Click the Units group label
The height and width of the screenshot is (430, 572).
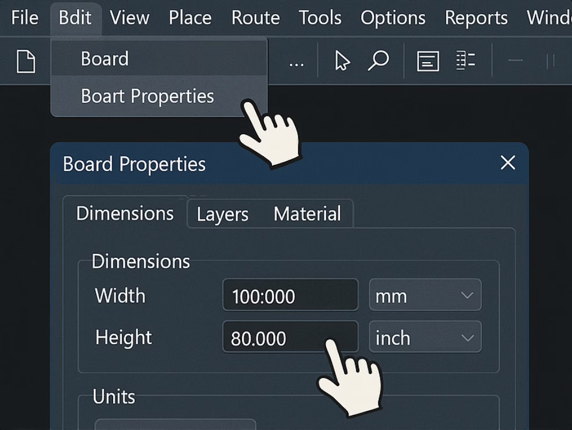114,396
